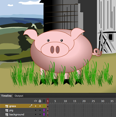Click the padlock icon in timeline header
116x117 pixels.
40,101
